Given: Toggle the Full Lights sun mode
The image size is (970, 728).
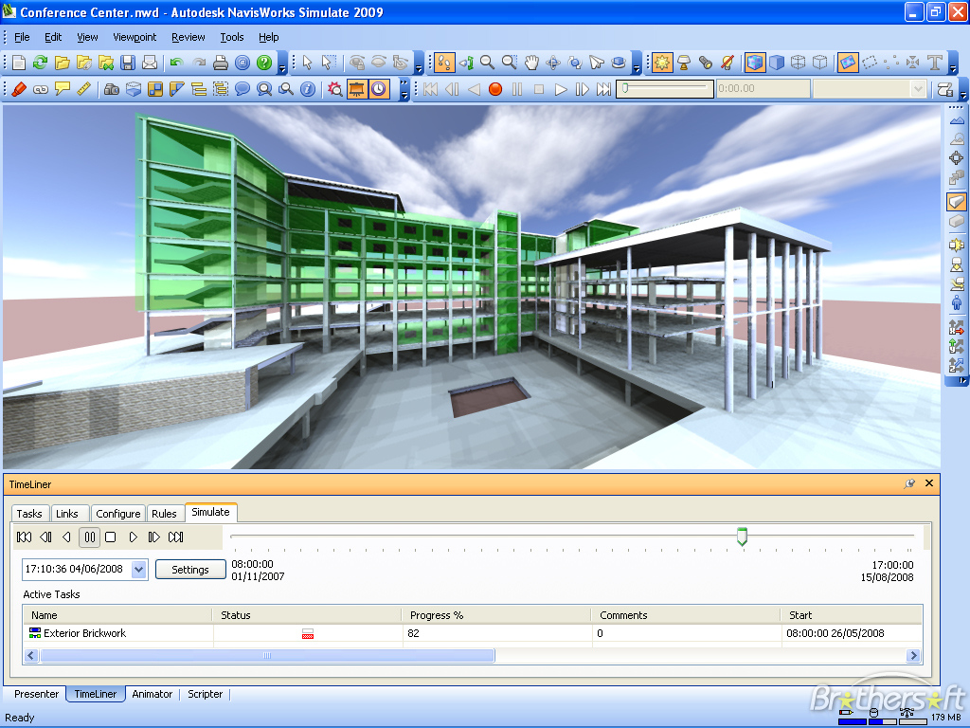Looking at the screenshot, I should click(x=662, y=63).
